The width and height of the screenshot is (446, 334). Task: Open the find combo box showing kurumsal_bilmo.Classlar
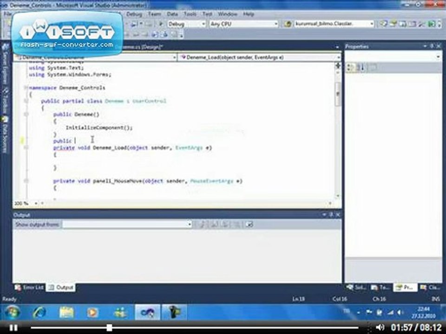[x=334, y=24]
